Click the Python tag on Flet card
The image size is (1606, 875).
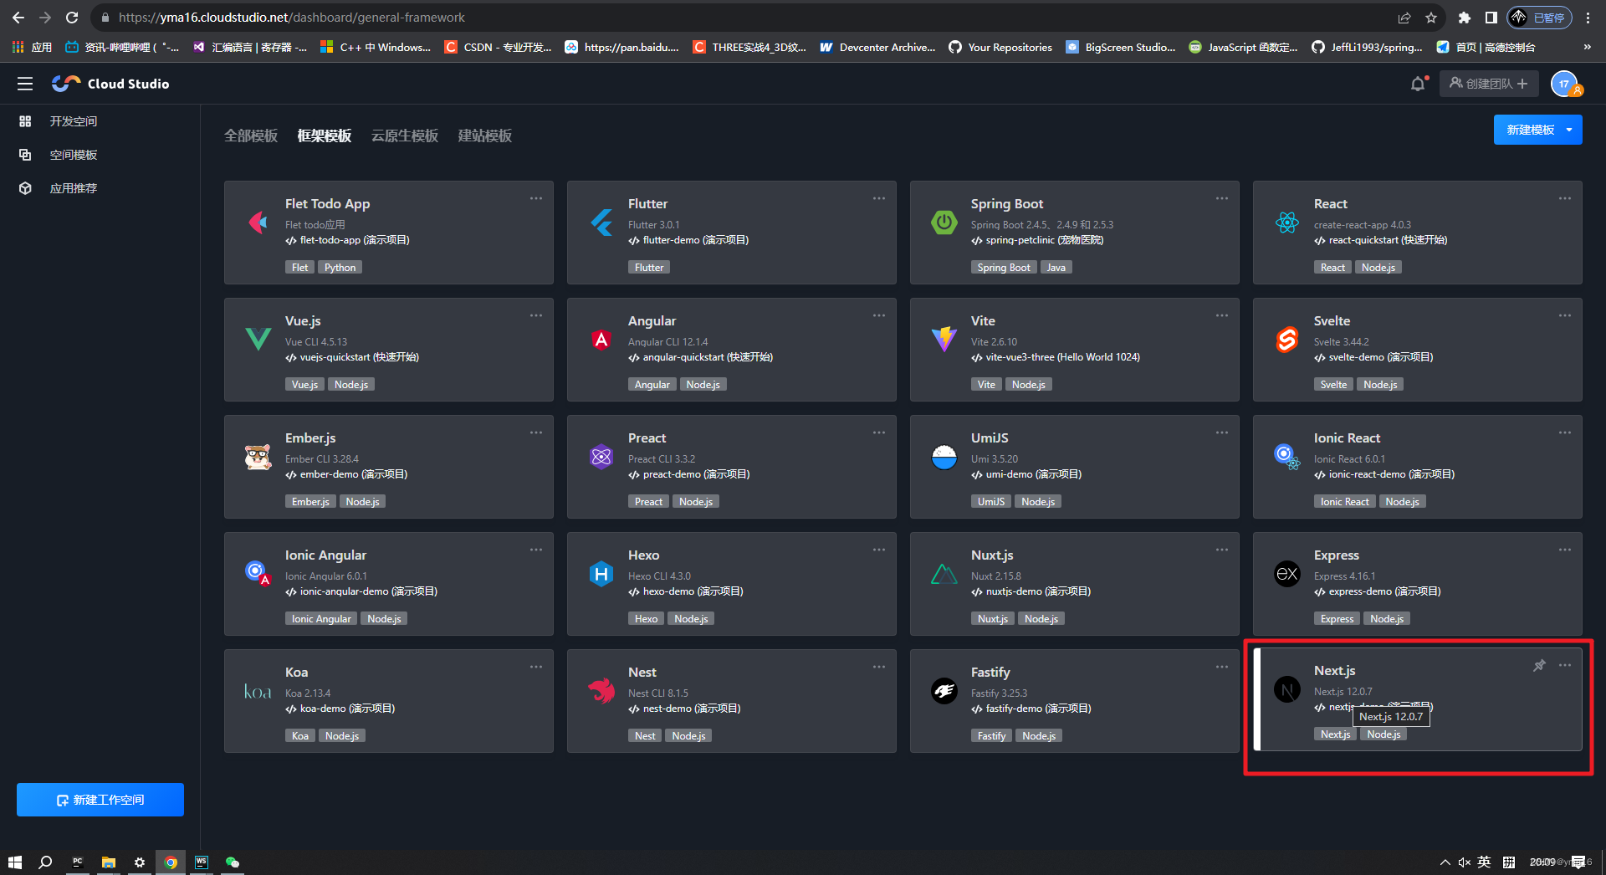click(x=340, y=268)
